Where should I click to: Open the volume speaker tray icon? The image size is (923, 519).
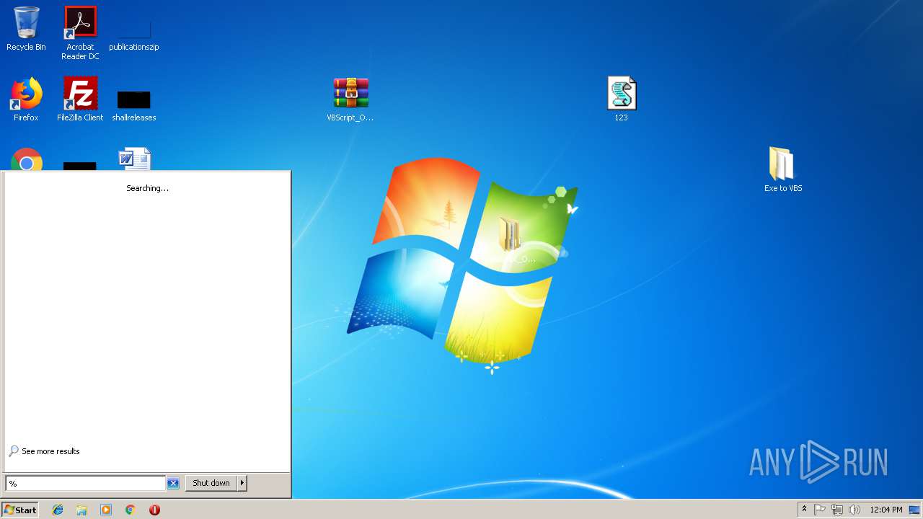pos(854,510)
